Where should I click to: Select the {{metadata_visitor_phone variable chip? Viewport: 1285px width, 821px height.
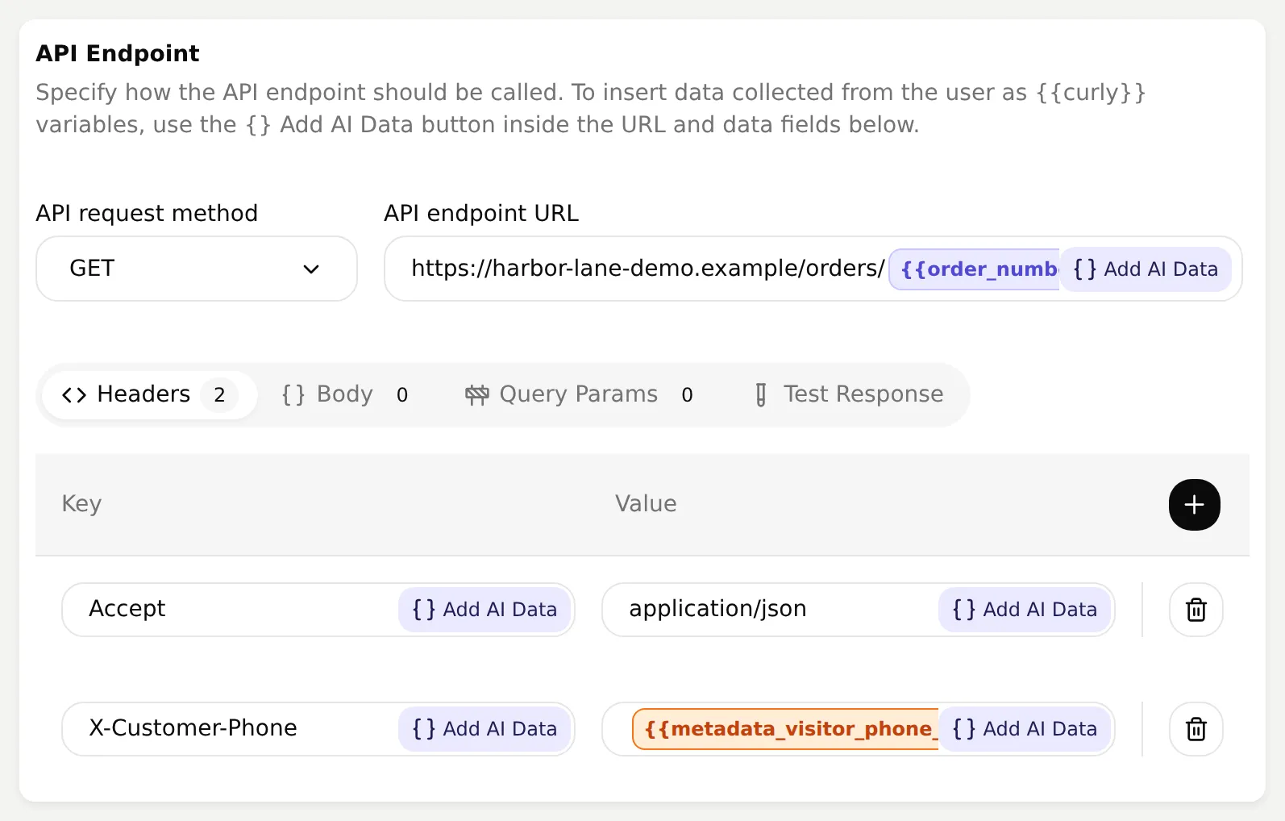coord(786,729)
